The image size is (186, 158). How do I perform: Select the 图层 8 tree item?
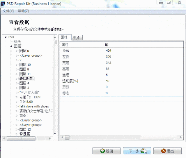coord(24,70)
